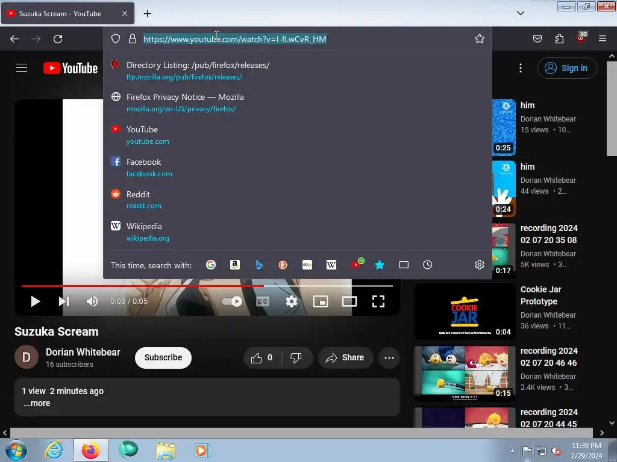The height and width of the screenshot is (462, 617).
Task: Open the tracking protection shield icon
Action: (x=115, y=38)
